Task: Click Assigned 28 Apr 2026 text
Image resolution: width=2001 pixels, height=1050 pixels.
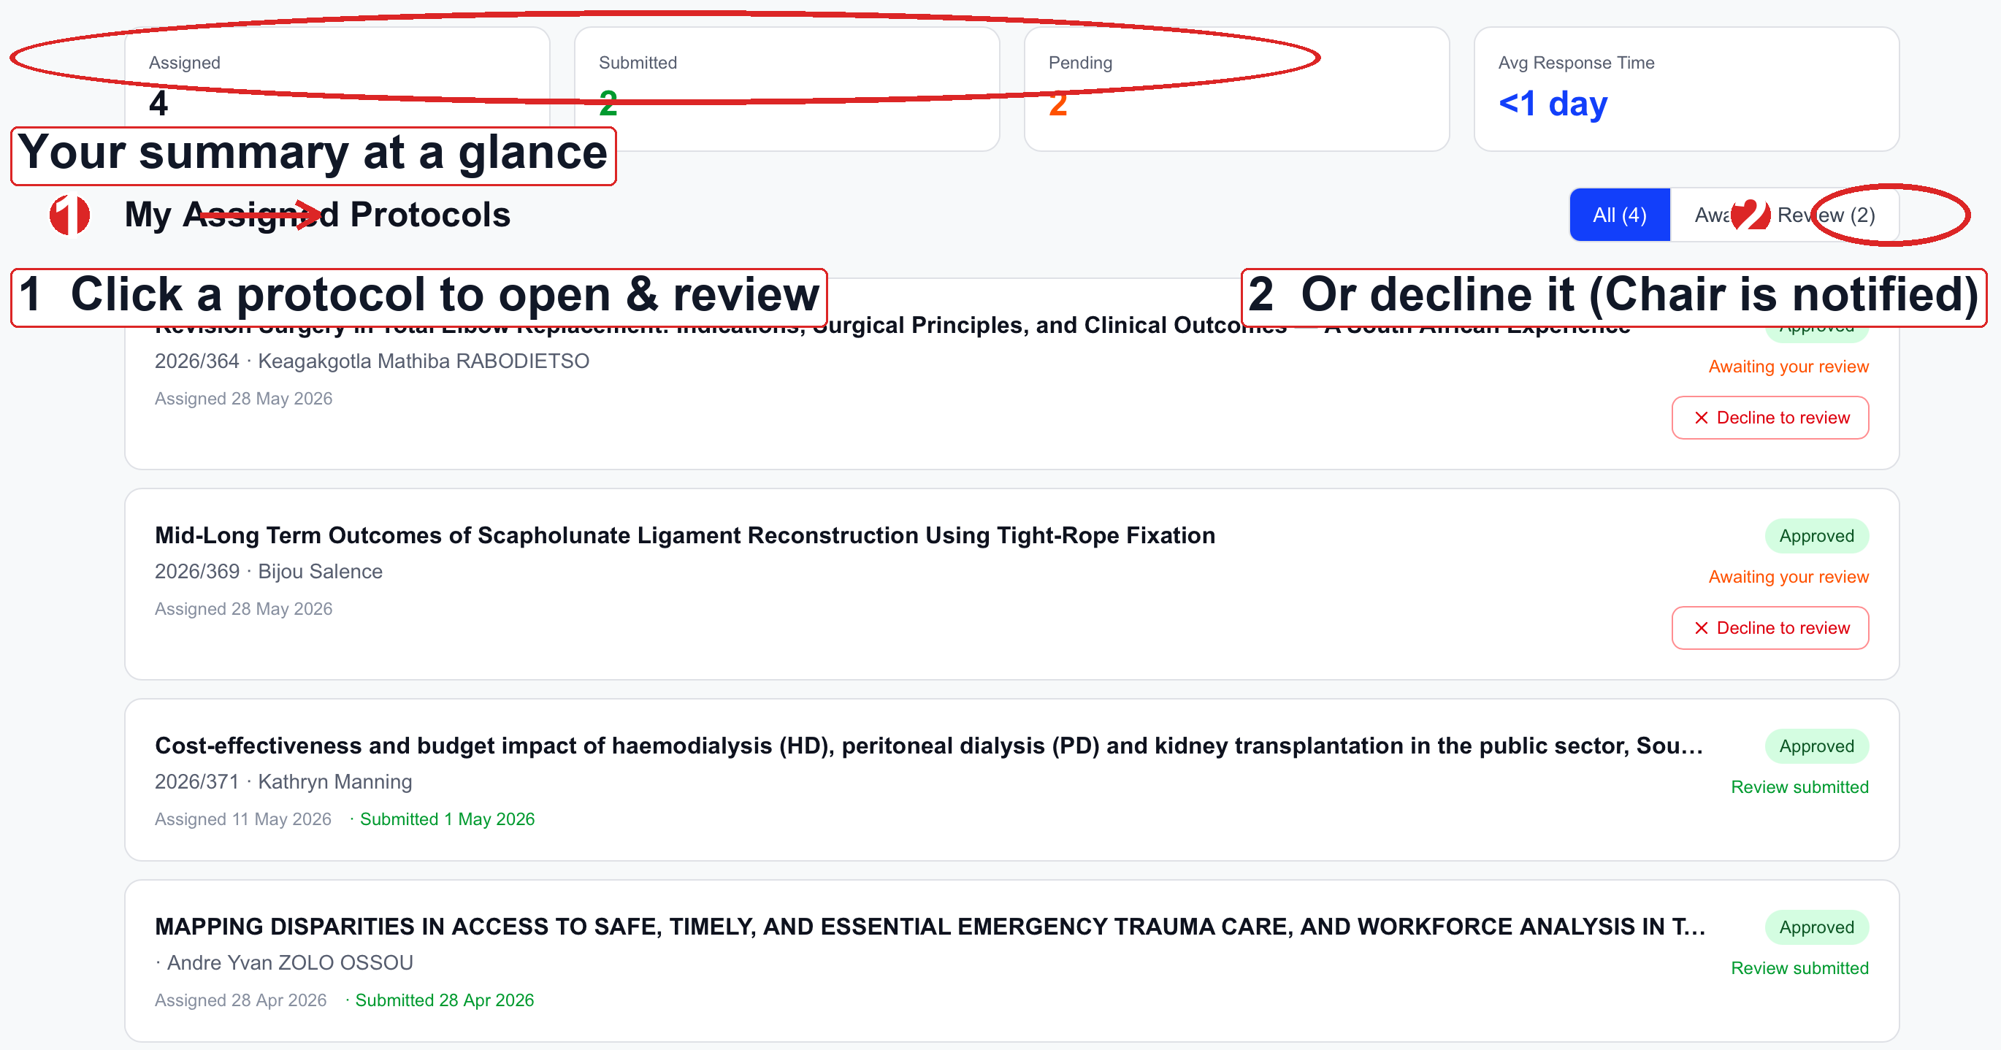Action: pyautogui.click(x=240, y=1000)
